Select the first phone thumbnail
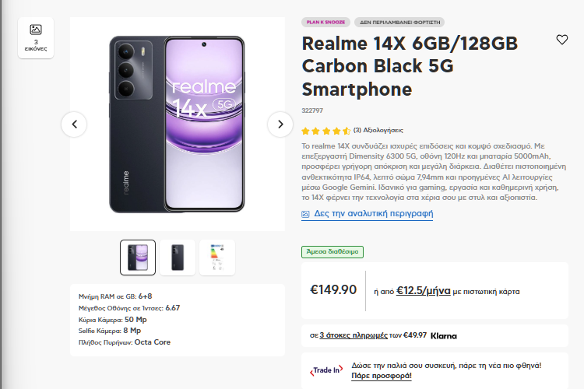The image size is (584, 389). coord(138,257)
